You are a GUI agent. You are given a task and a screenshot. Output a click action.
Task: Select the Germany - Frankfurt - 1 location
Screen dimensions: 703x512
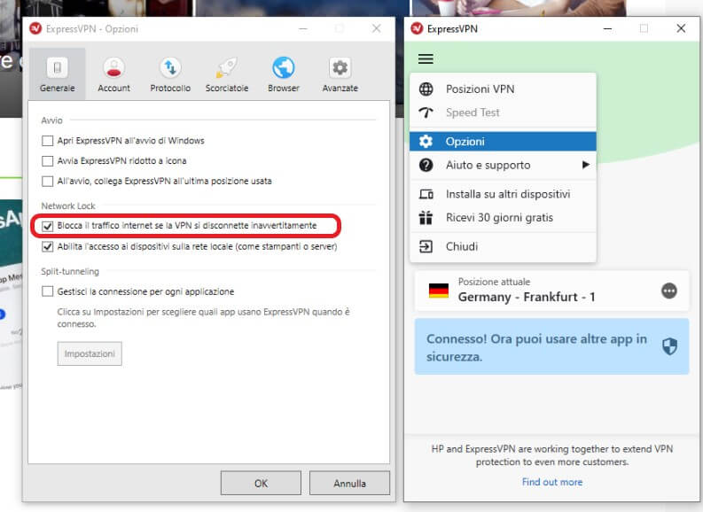pyautogui.click(x=551, y=291)
